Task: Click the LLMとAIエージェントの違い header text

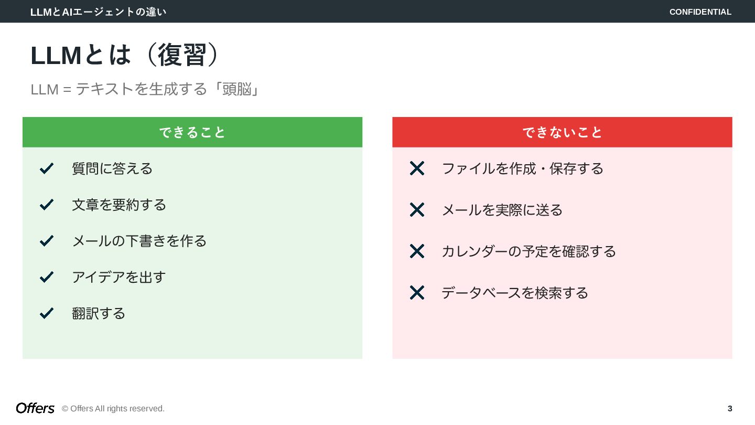Action: [98, 12]
